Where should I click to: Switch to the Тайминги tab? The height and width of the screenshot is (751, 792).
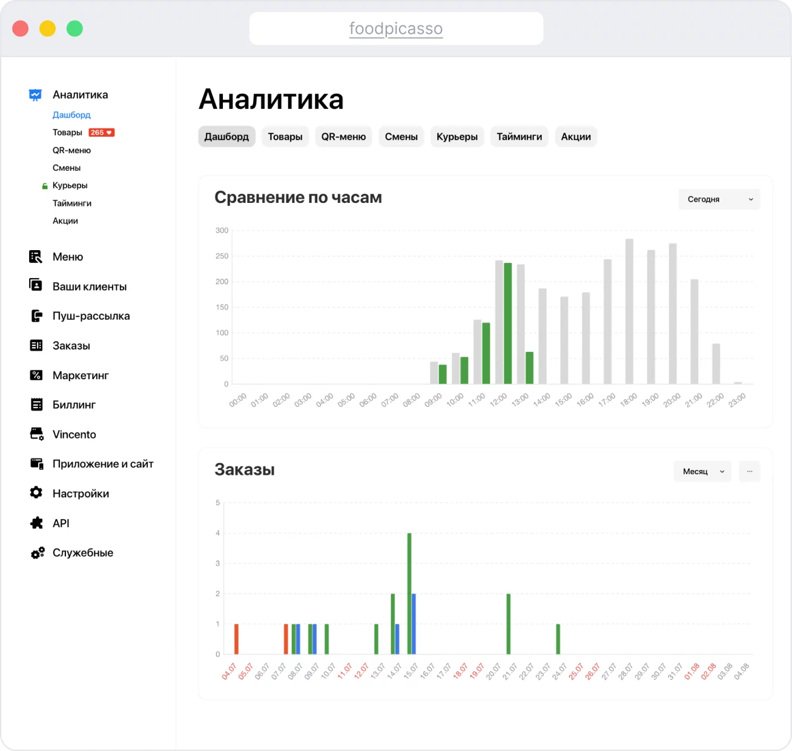[520, 137]
